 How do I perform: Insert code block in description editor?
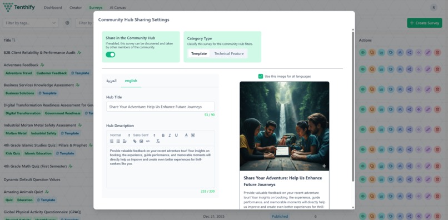148,141
